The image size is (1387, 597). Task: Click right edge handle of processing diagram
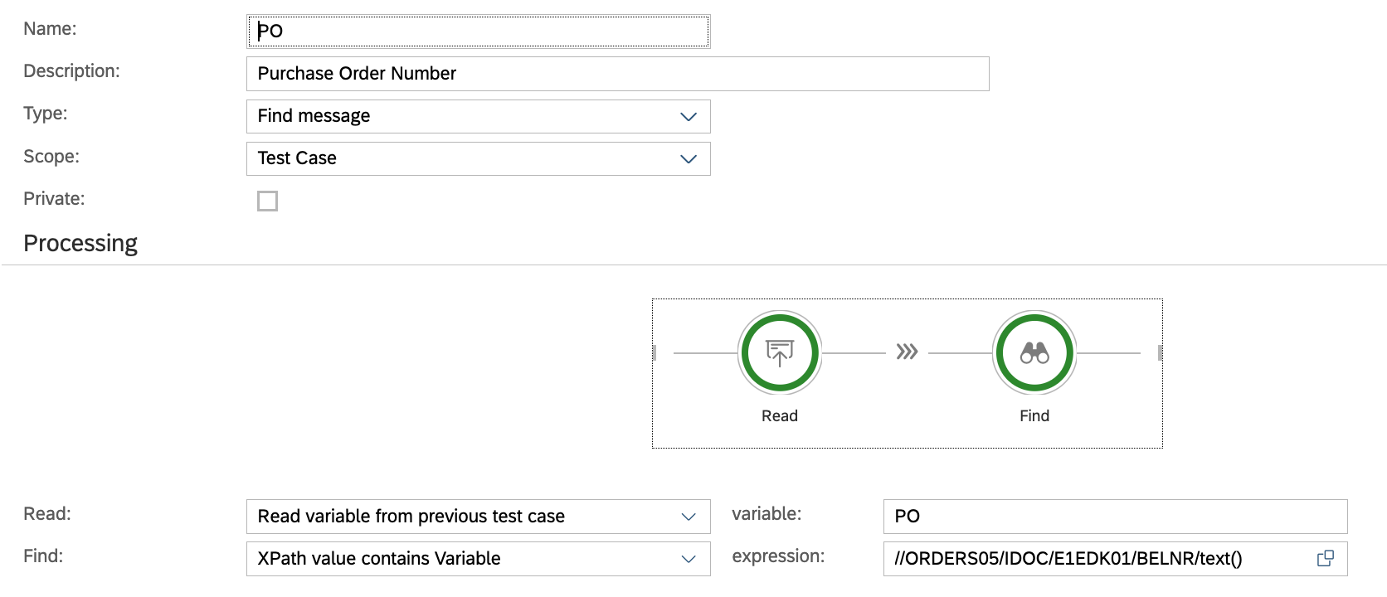tap(1160, 353)
